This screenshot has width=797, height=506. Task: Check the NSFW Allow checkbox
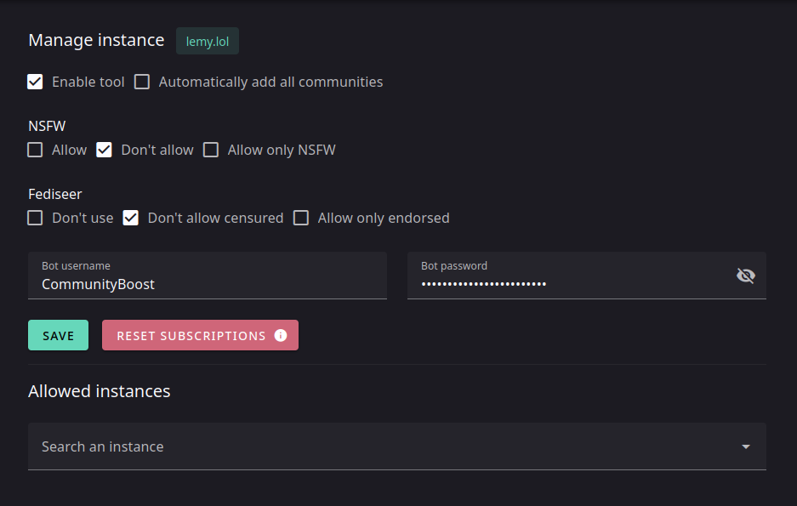click(35, 150)
